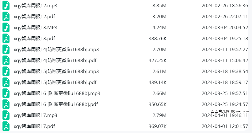Click the date 2024-03-04 20:04:52

(x=225, y=28)
